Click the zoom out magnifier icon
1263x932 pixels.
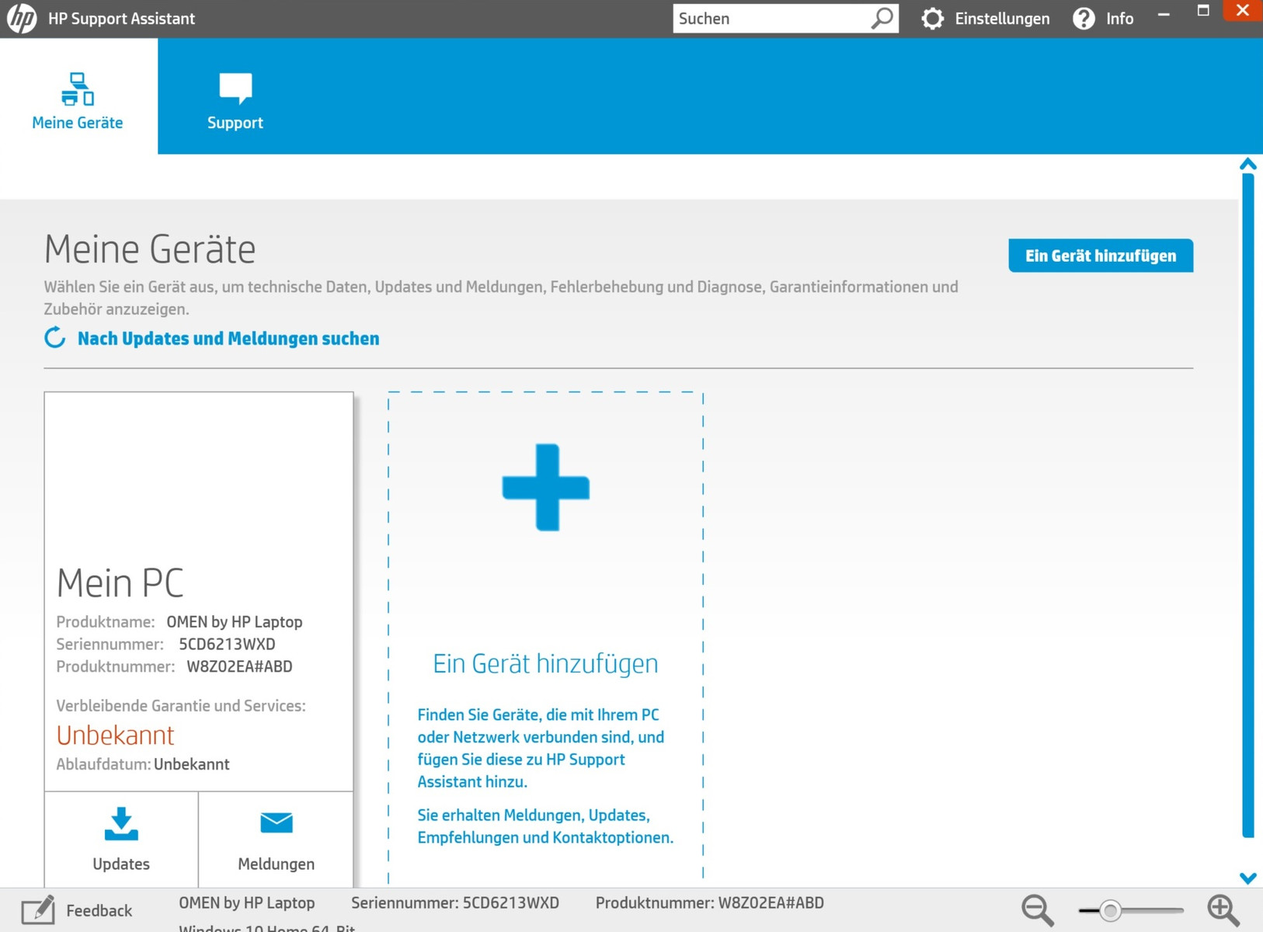(1038, 910)
